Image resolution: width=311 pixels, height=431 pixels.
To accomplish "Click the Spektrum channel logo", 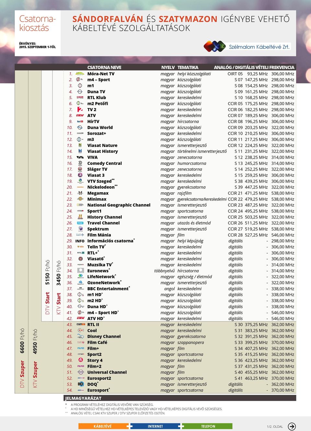I will (80, 229).
